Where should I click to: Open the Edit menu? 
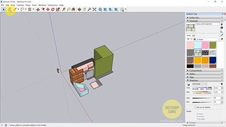coord(7,5)
